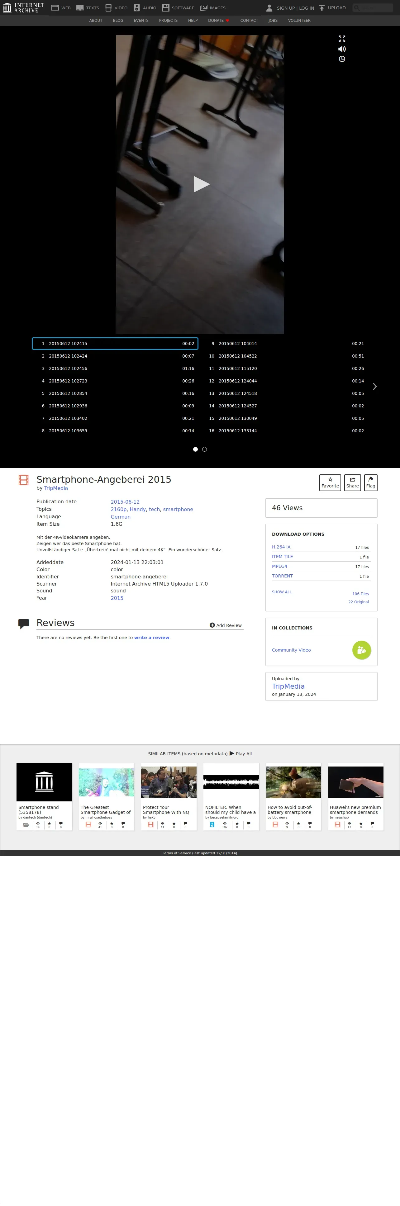Enter fullscreen video mode

[x=342, y=39]
